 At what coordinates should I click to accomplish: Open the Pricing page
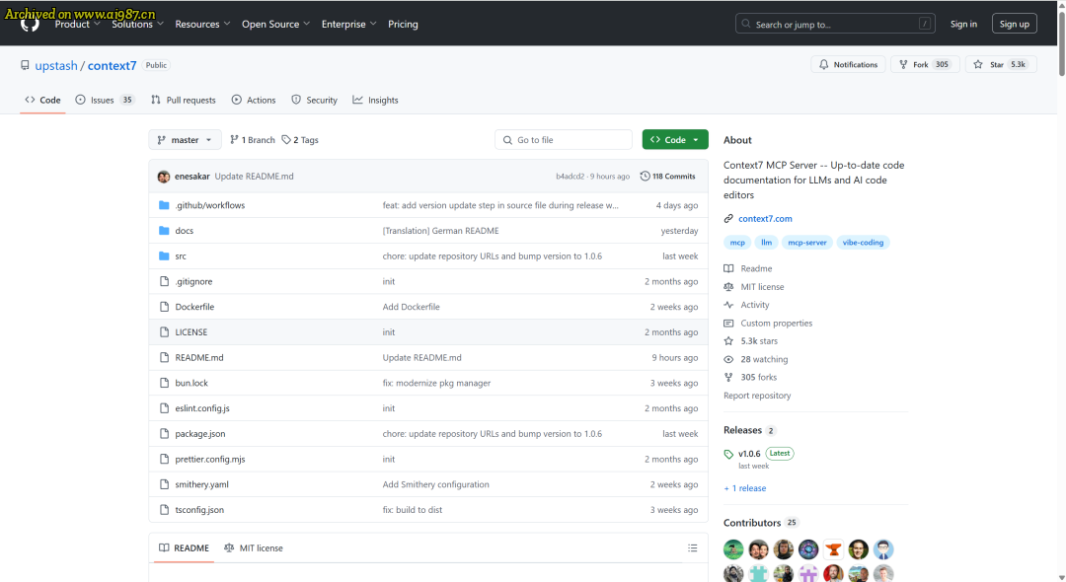pyautogui.click(x=403, y=24)
